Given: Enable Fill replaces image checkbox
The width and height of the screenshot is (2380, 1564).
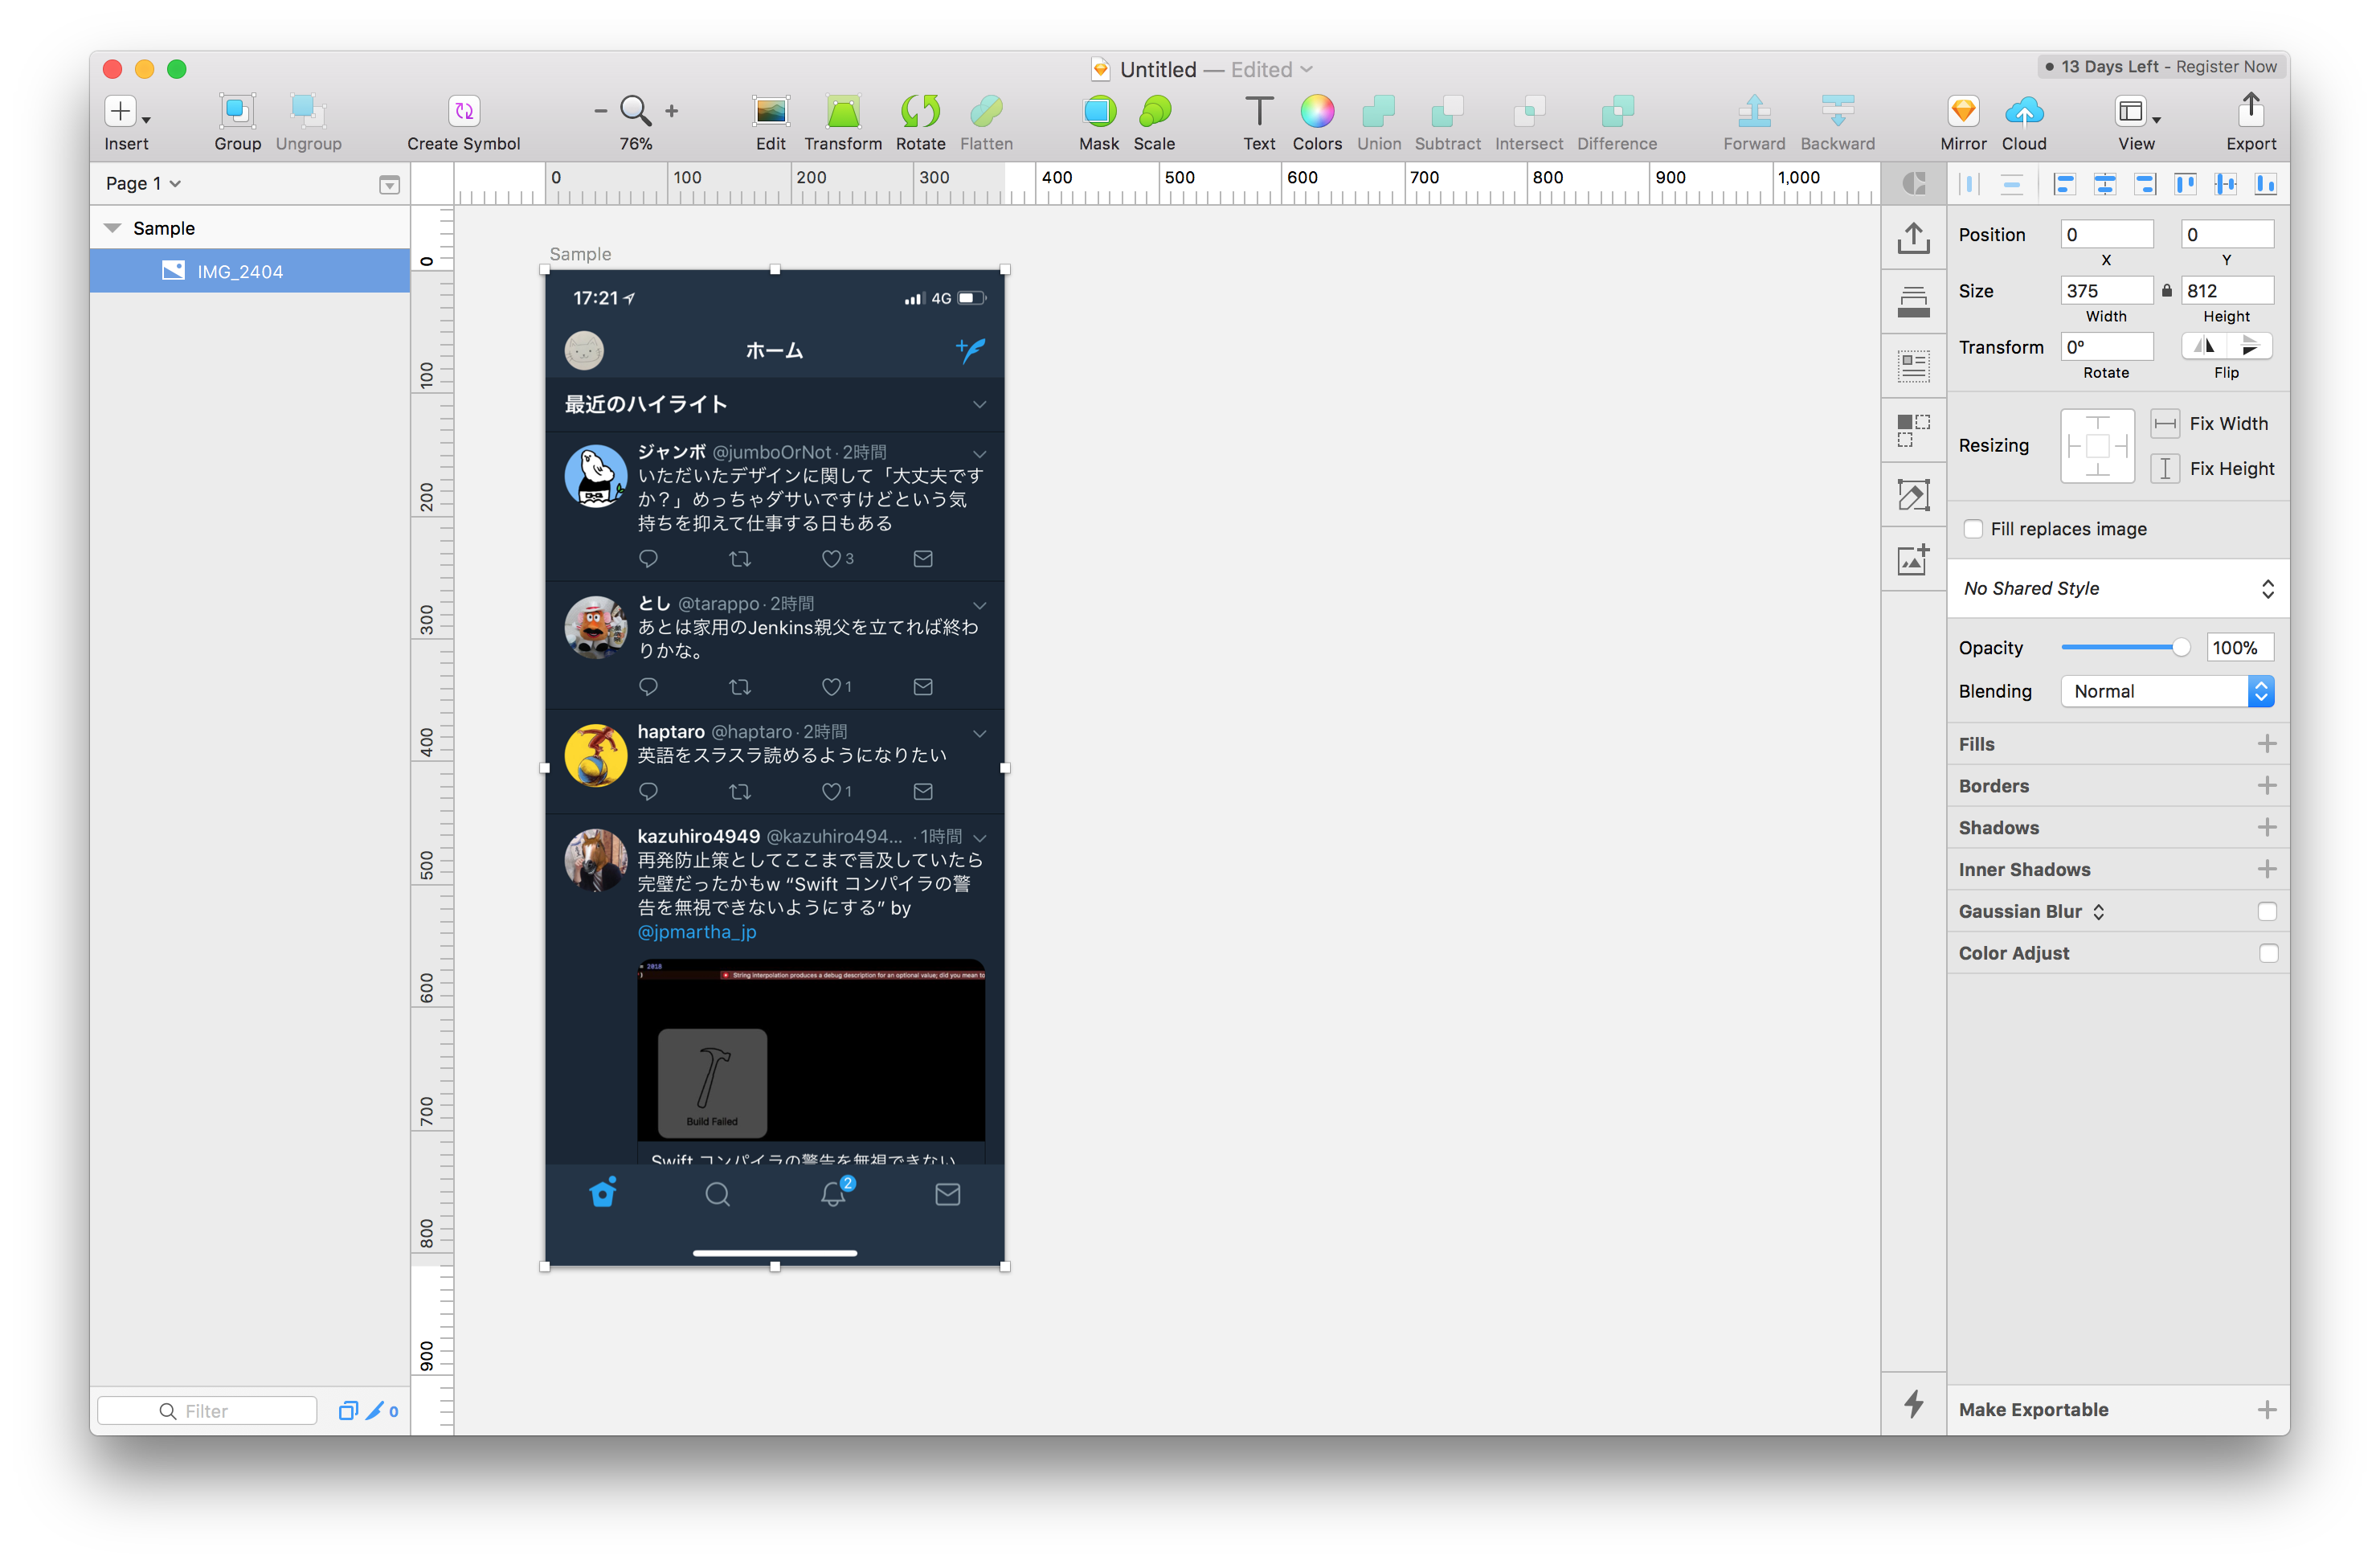Looking at the screenshot, I should coord(1973,529).
